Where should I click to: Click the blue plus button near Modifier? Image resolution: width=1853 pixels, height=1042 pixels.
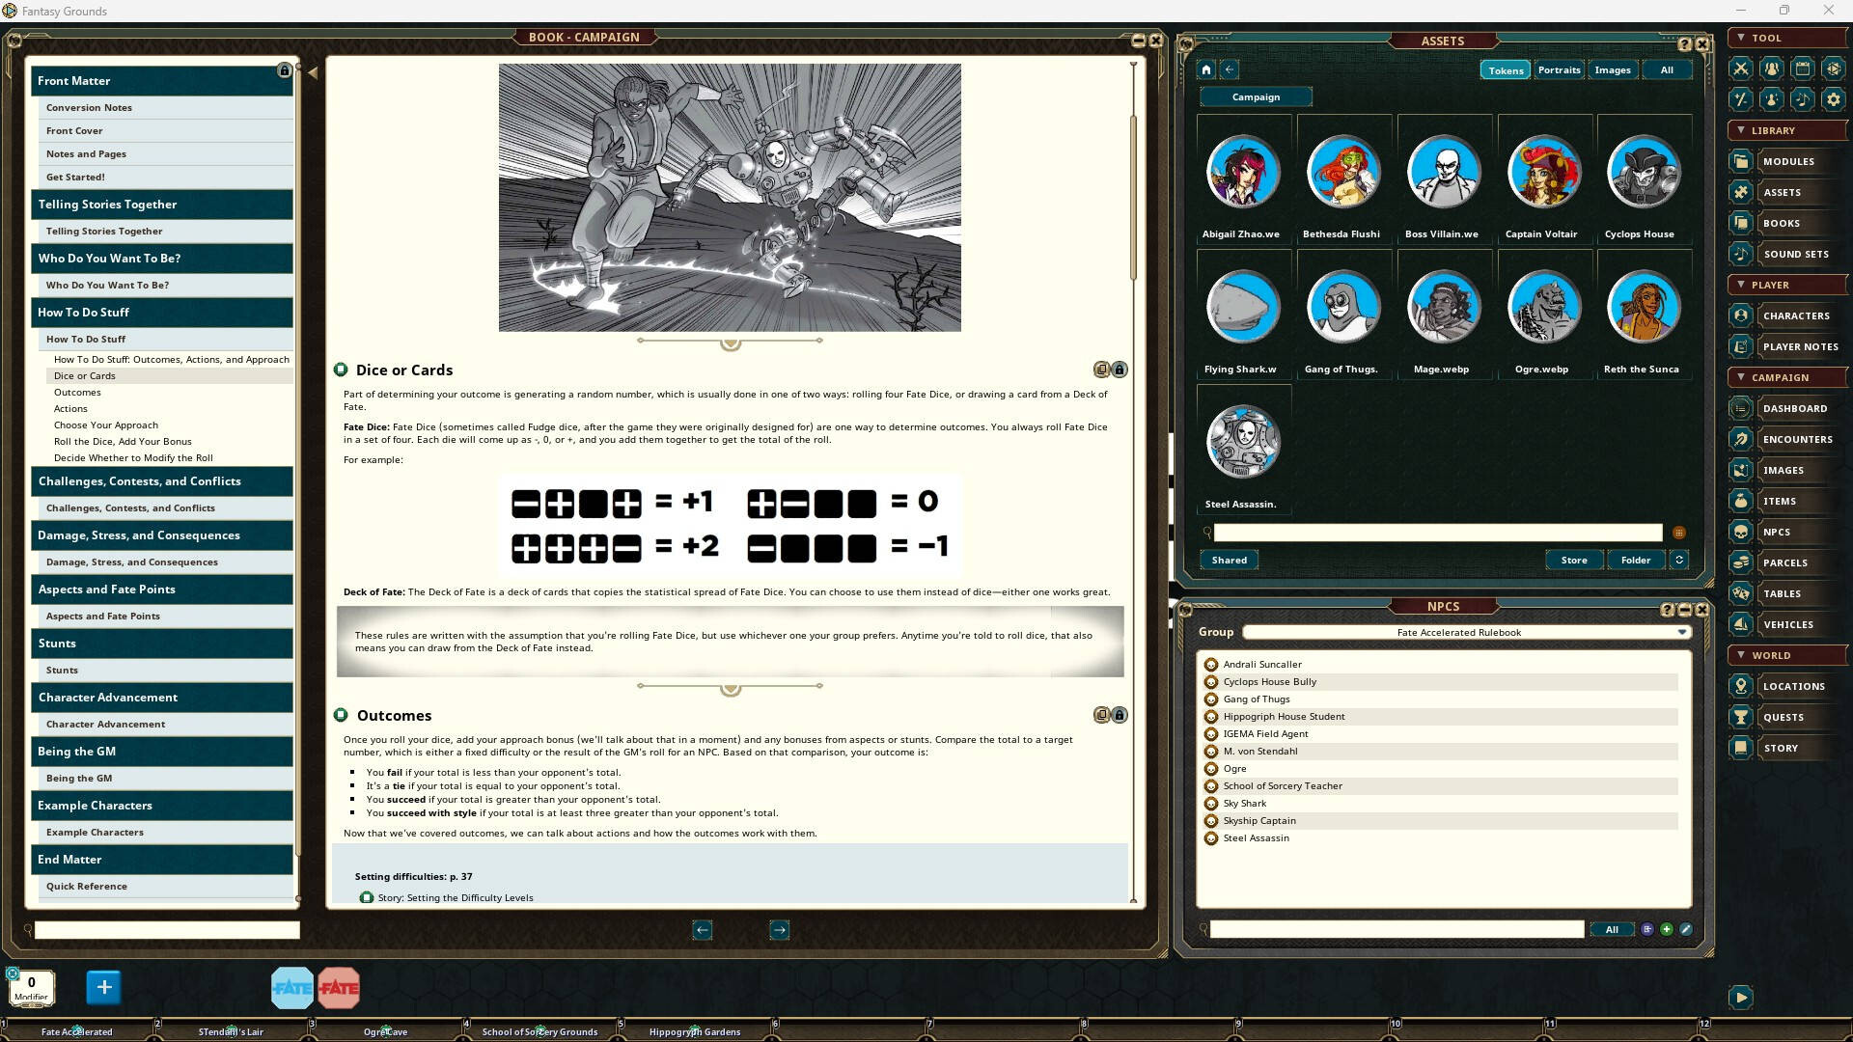(x=104, y=987)
